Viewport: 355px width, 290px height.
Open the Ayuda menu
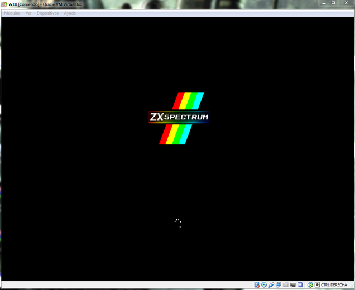click(70, 13)
